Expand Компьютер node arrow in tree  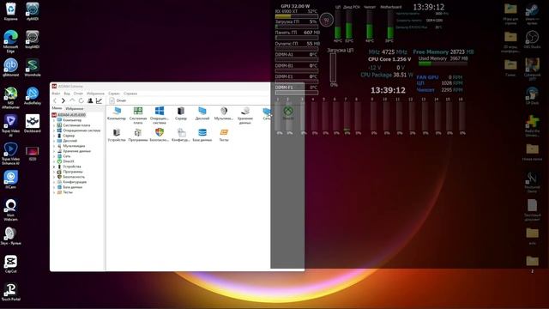coord(54,120)
